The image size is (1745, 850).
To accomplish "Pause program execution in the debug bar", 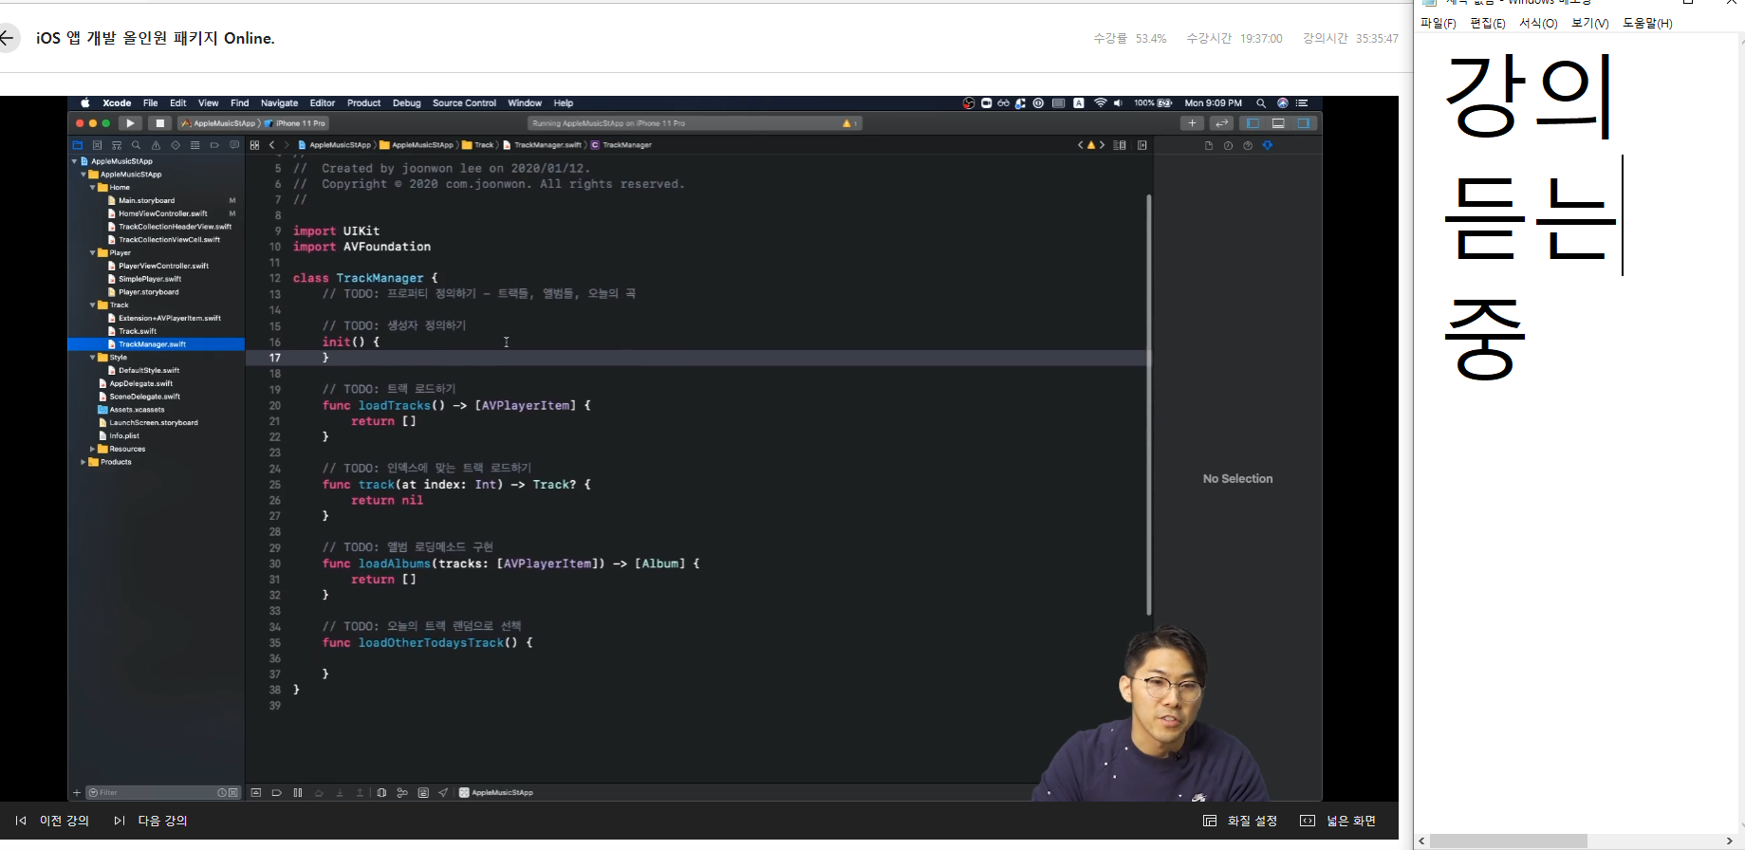I will click(x=298, y=793).
